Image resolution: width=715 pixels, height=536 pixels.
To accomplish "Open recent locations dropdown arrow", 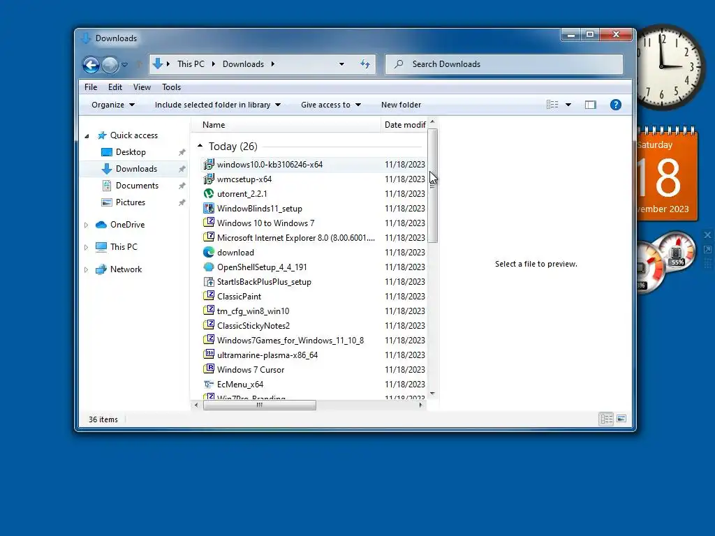I will point(124,65).
